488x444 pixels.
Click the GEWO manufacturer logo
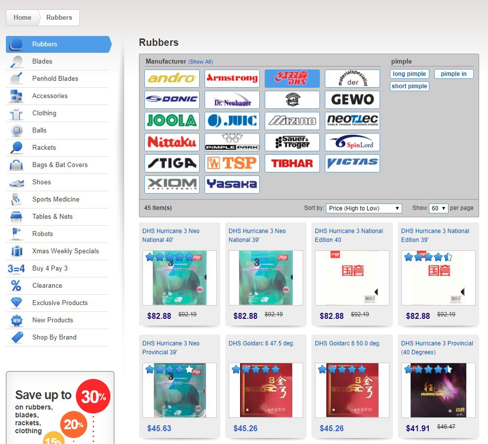coord(352,100)
